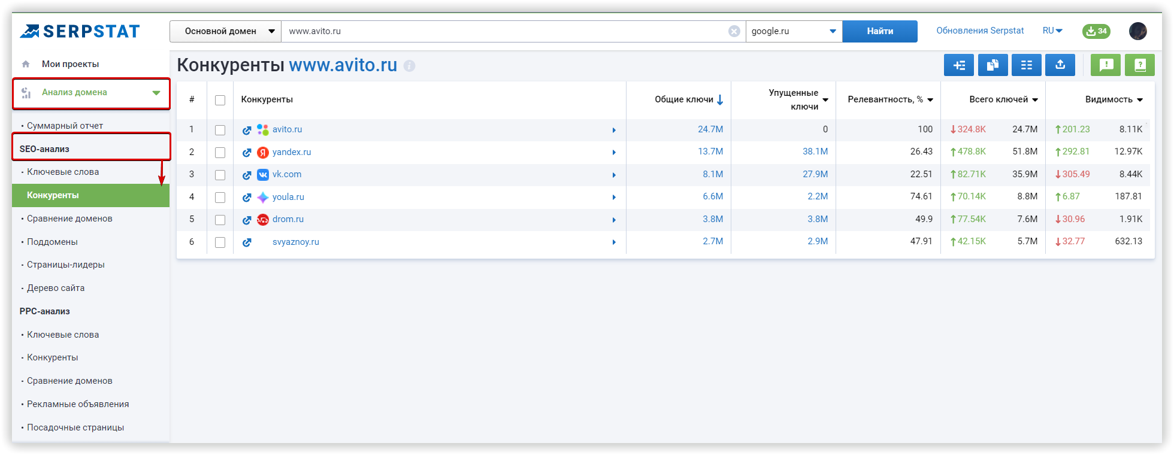Click the green feedback message icon
Image resolution: width=1174 pixels, height=455 pixels.
tap(1106, 65)
